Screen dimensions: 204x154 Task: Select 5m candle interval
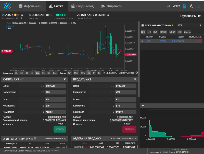70,73
